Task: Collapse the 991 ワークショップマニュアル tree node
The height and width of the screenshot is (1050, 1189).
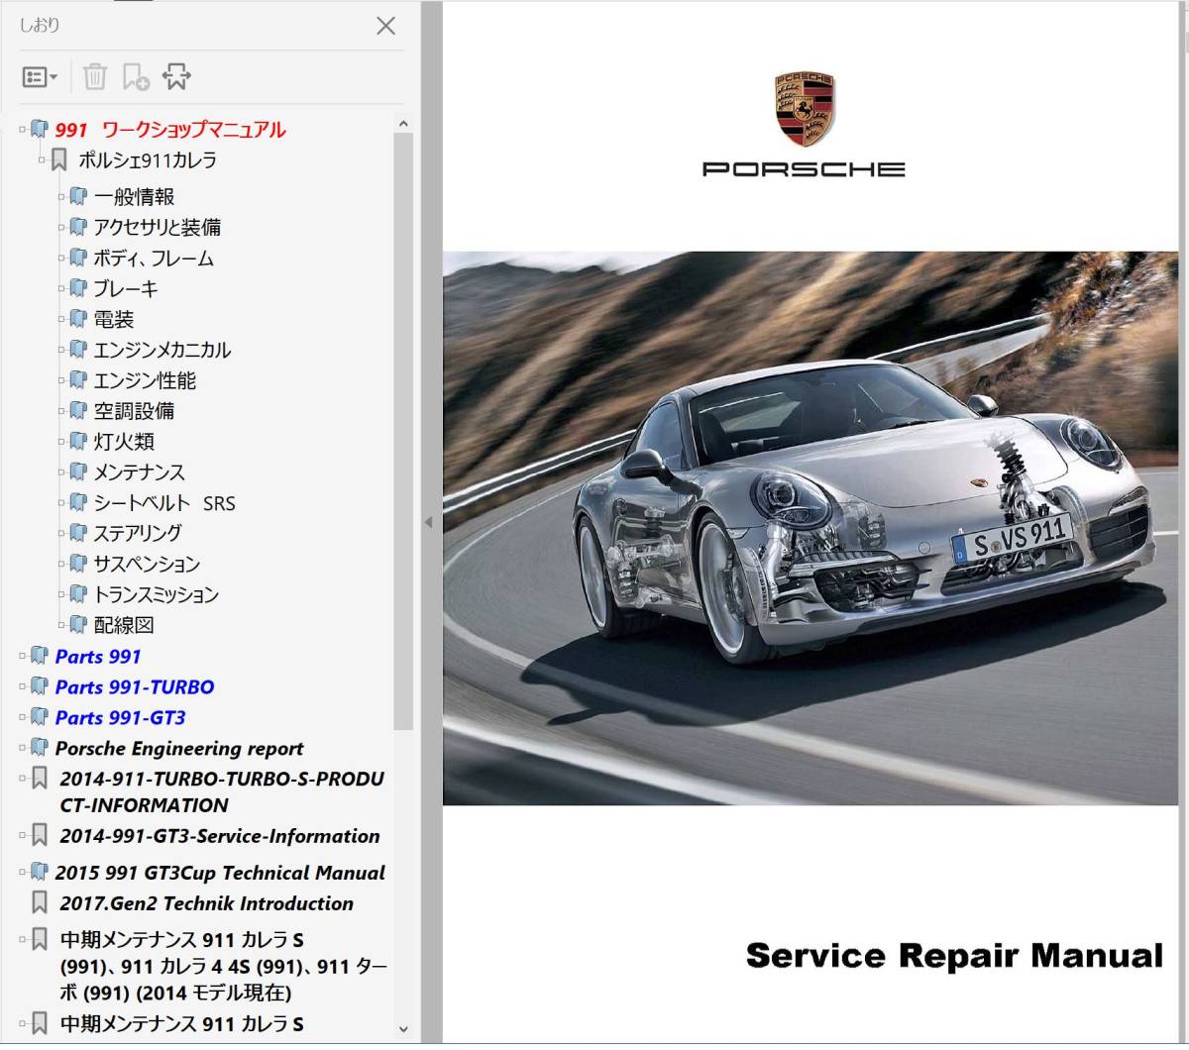Action: tap(23, 129)
